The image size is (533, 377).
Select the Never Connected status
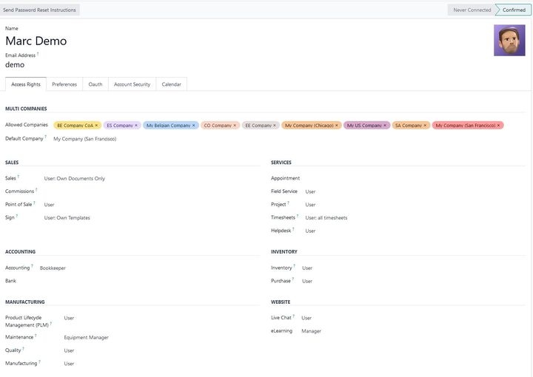[x=472, y=10]
